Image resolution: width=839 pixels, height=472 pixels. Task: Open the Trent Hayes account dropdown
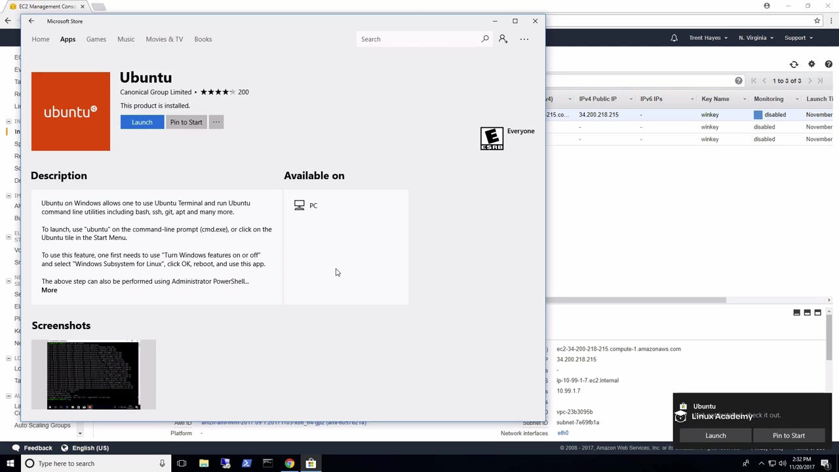(x=708, y=38)
